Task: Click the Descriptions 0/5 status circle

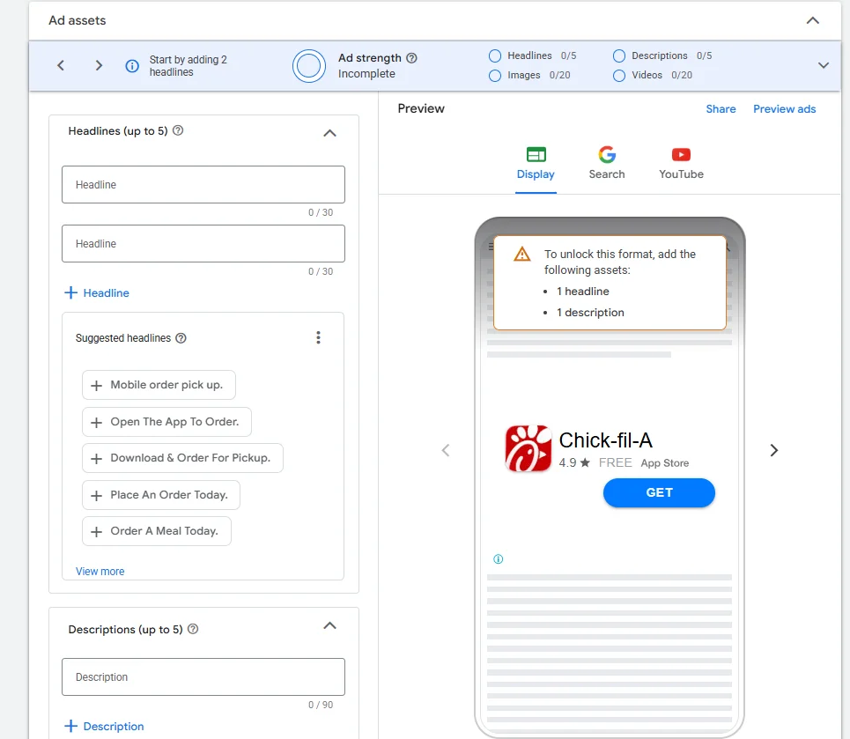Action: tap(618, 55)
